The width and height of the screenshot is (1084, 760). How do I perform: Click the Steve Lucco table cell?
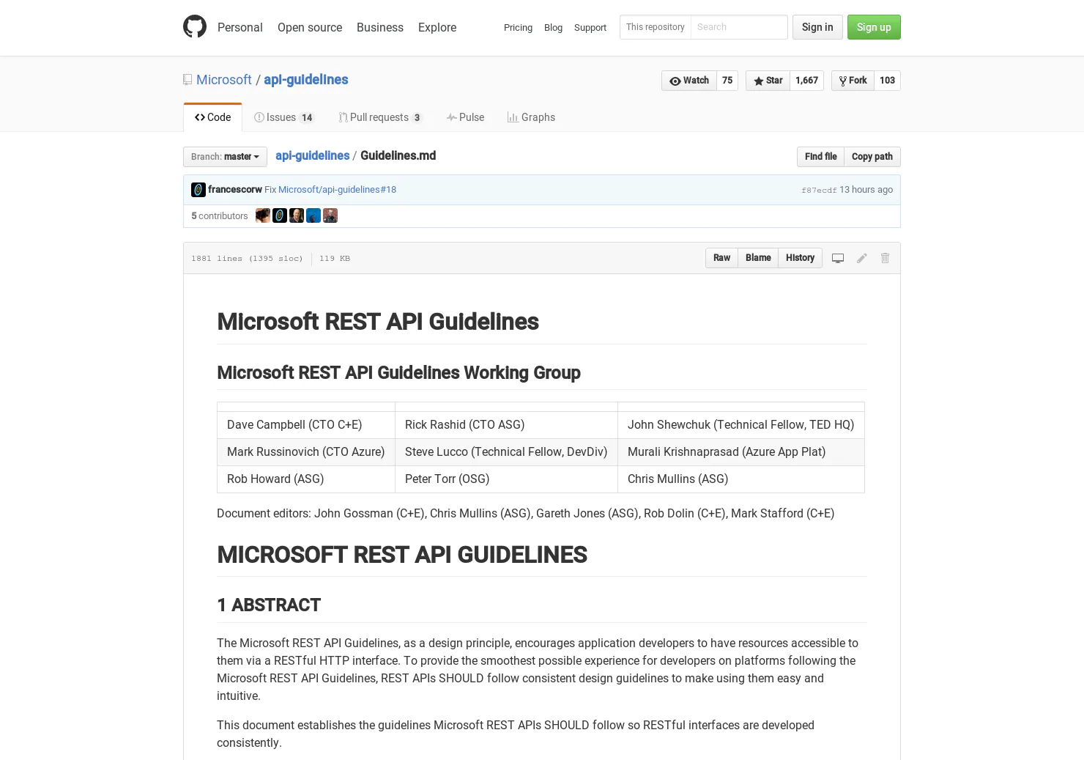pos(506,452)
